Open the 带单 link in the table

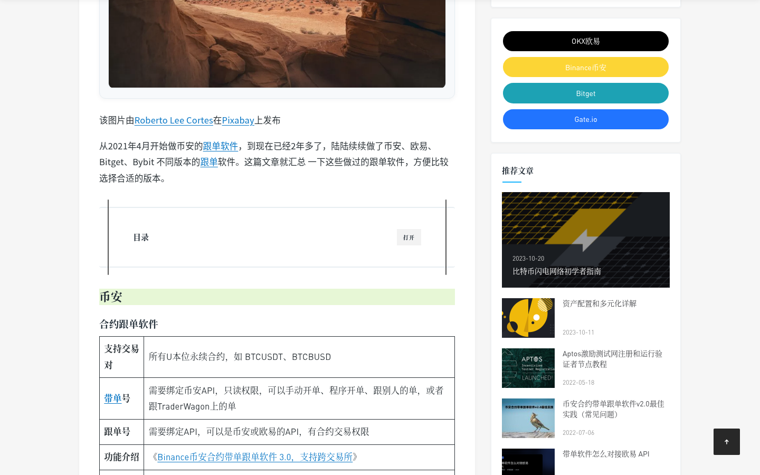[x=113, y=398]
